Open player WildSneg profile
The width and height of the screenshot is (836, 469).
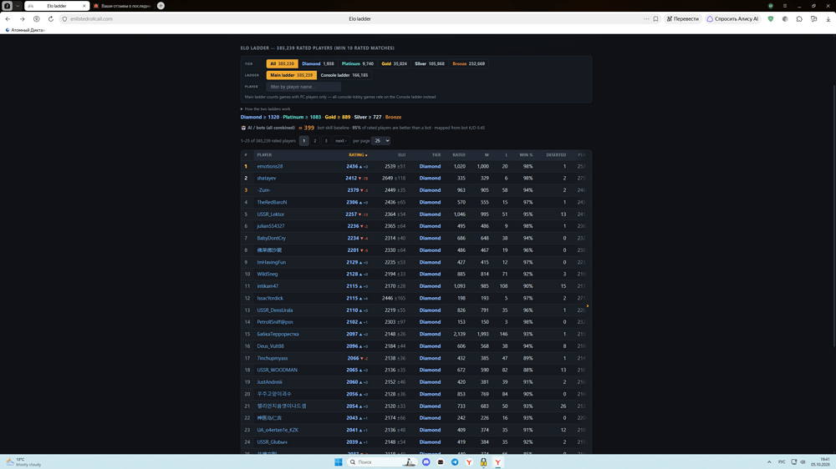tap(268, 275)
